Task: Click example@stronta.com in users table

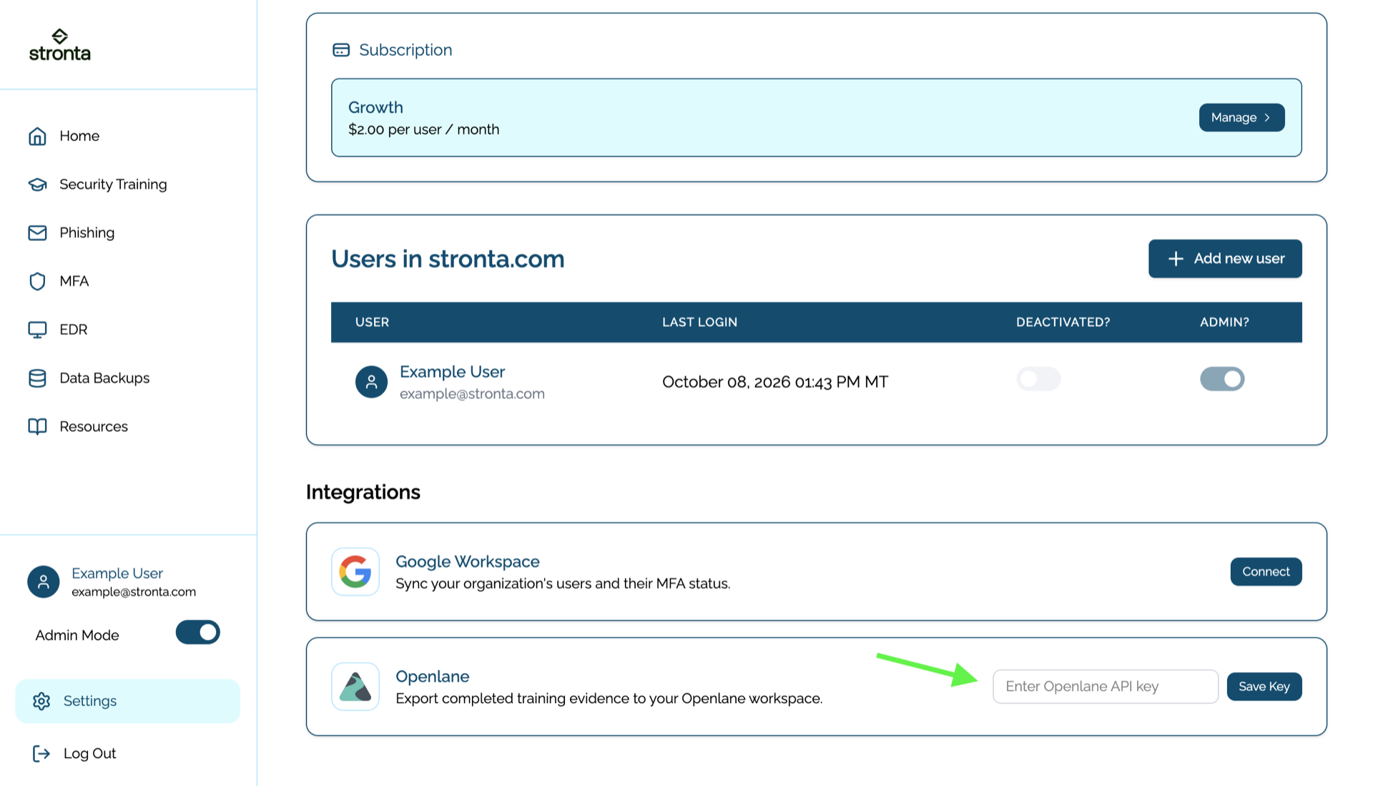Action: click(472, 394)
